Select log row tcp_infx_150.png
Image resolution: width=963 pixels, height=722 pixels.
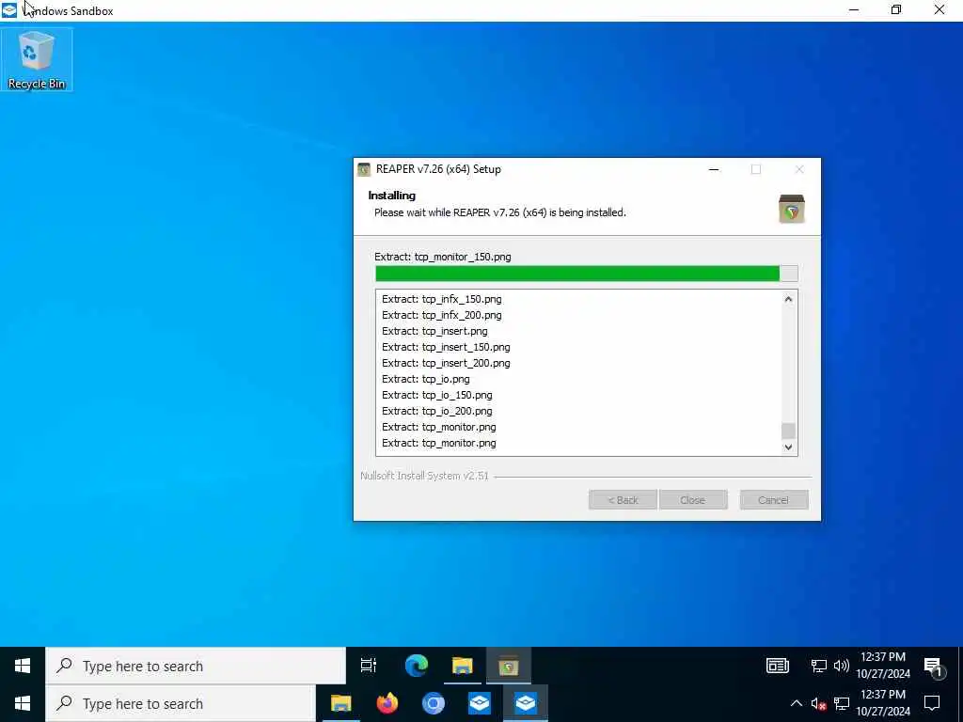click(442, 299)
